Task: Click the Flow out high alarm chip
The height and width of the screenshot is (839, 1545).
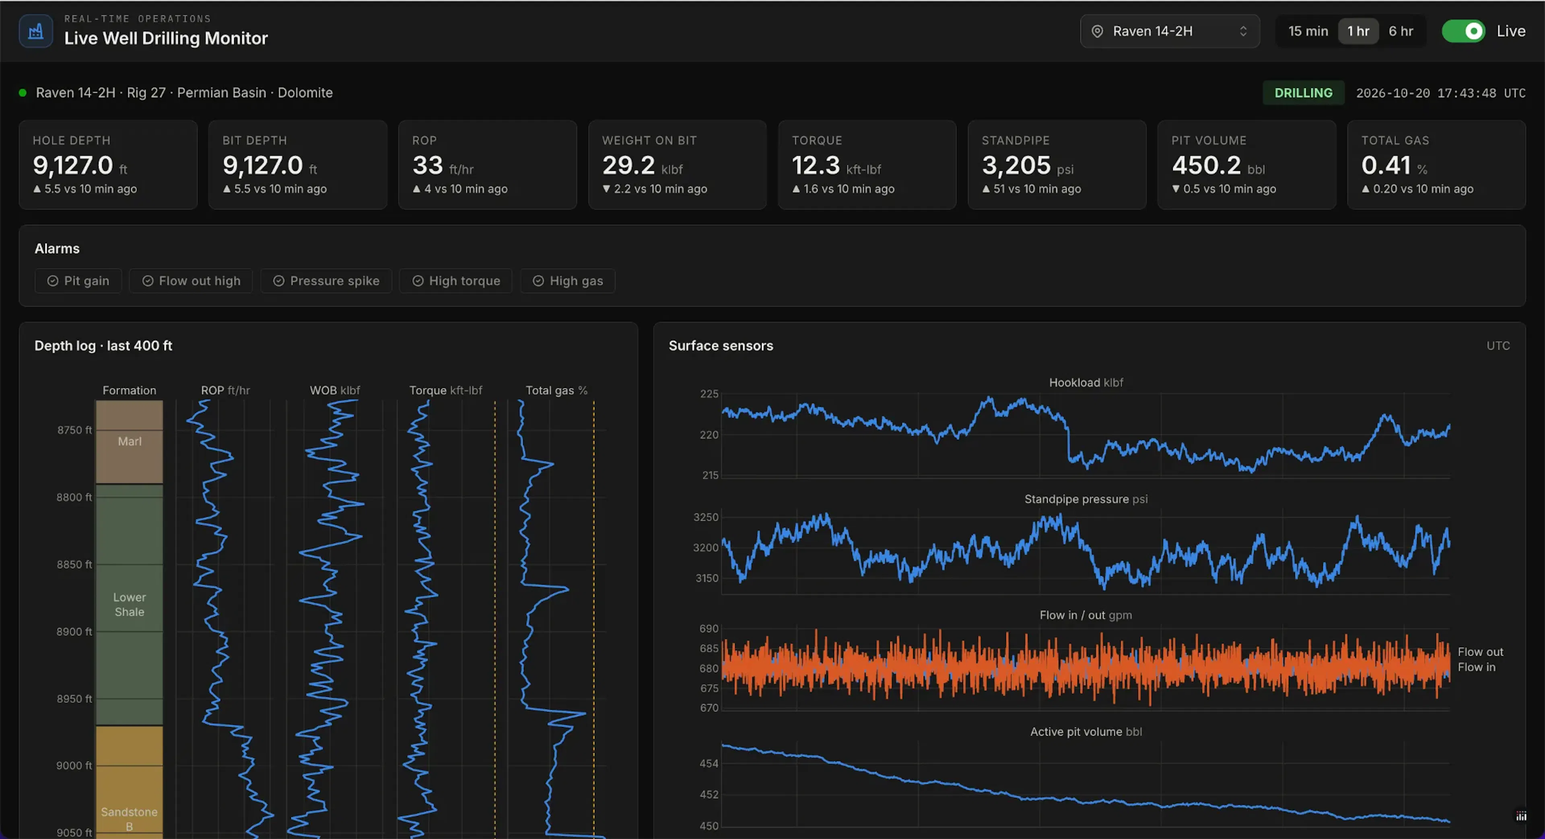Action: 191,281
